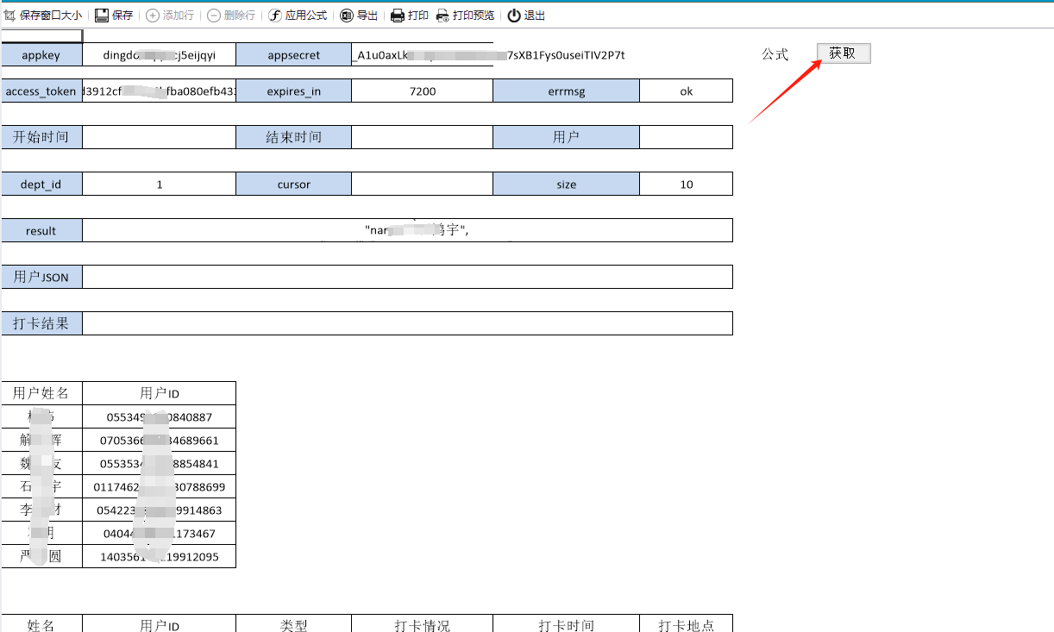Click the Print printer icon
This screenshot has height=632, width=1054.
pos(398,16)
